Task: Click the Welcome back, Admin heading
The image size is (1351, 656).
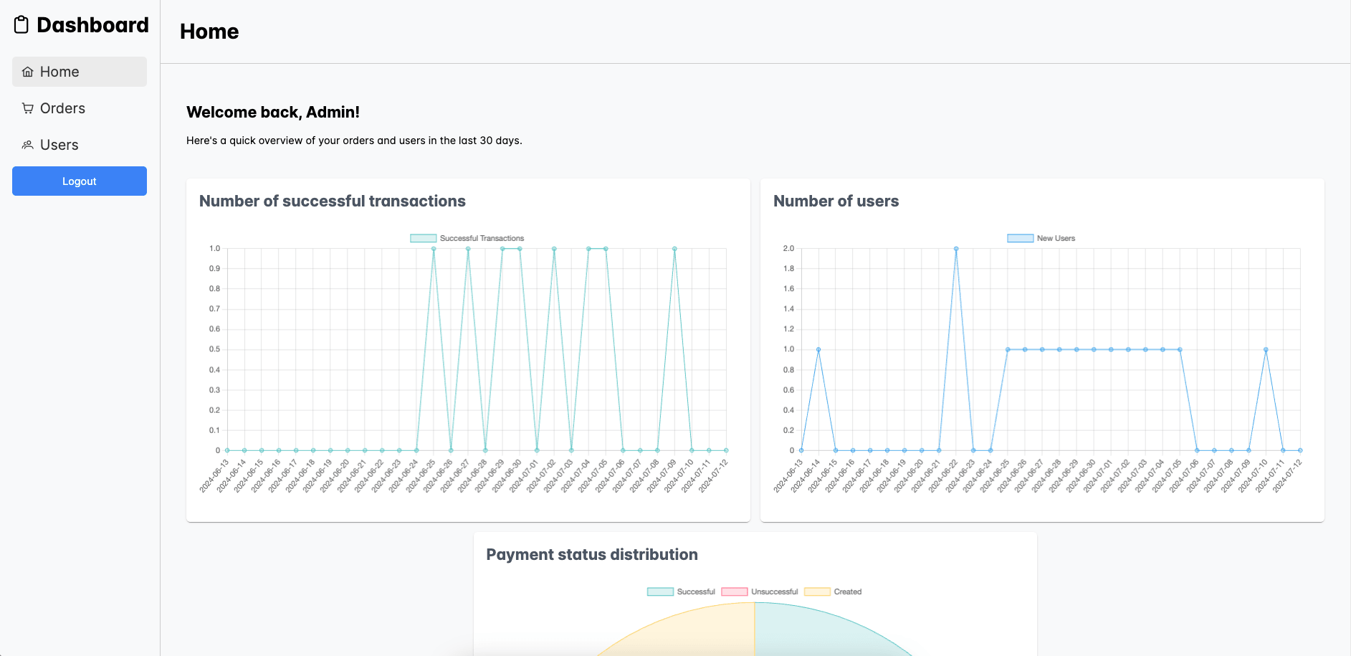Action: [x=273, y=113]
